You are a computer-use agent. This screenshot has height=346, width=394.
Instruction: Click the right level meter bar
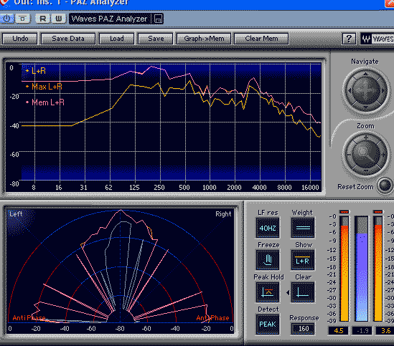point(378,269)
